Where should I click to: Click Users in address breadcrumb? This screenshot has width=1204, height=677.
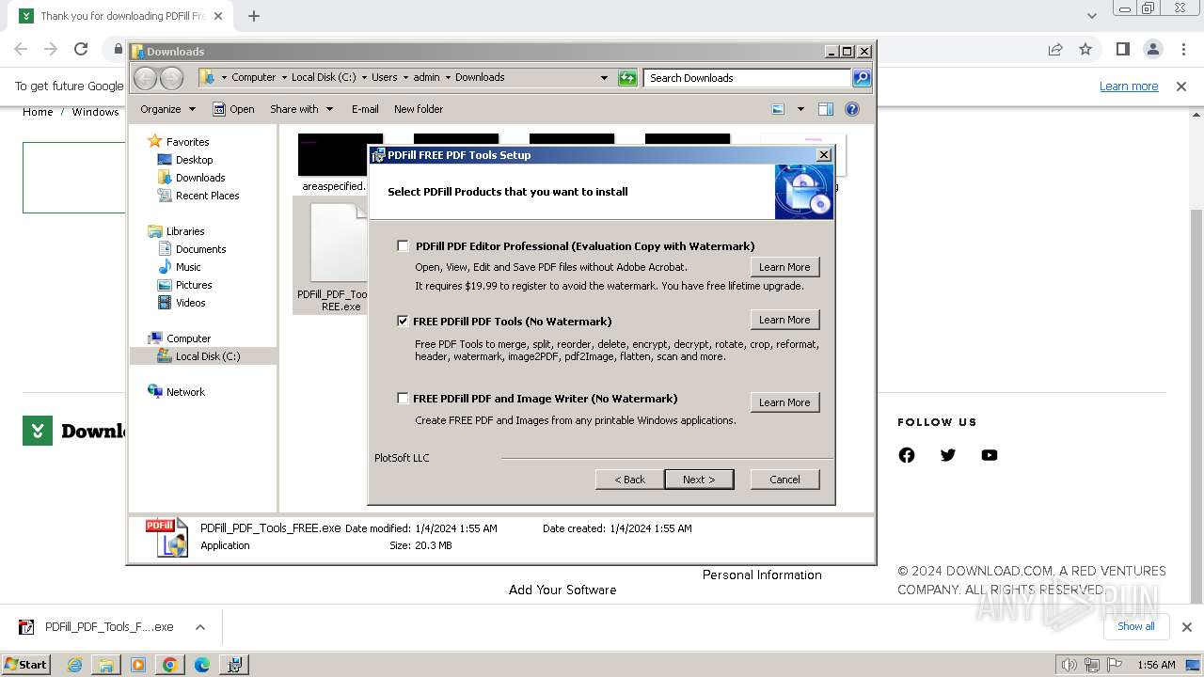[x=384, y=78]
